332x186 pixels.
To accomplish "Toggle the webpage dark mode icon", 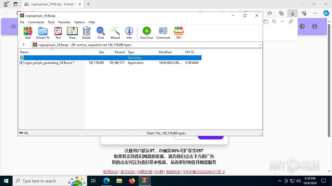I will 302,26.
